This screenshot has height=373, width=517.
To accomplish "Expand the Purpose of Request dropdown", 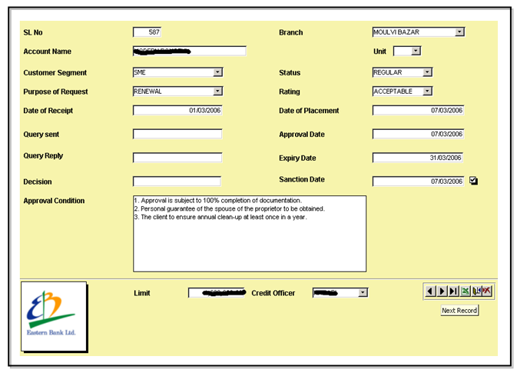I will (x=217, y=91).
